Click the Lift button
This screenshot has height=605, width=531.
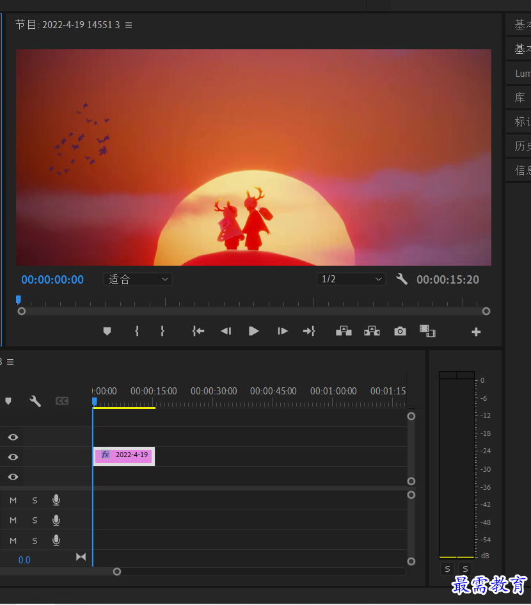point(344,331)
